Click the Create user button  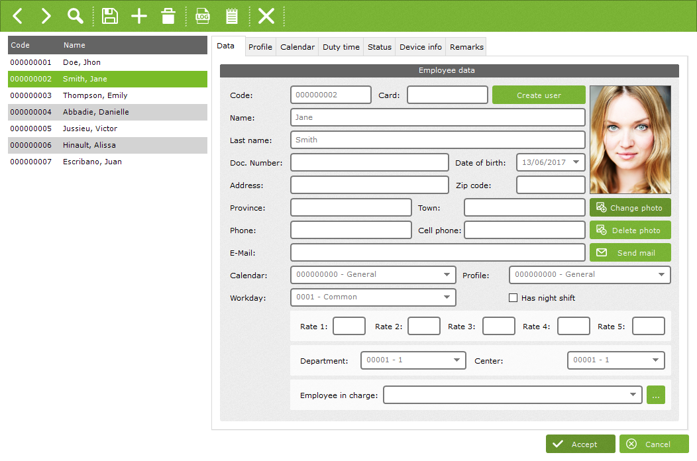coord(539,95)
